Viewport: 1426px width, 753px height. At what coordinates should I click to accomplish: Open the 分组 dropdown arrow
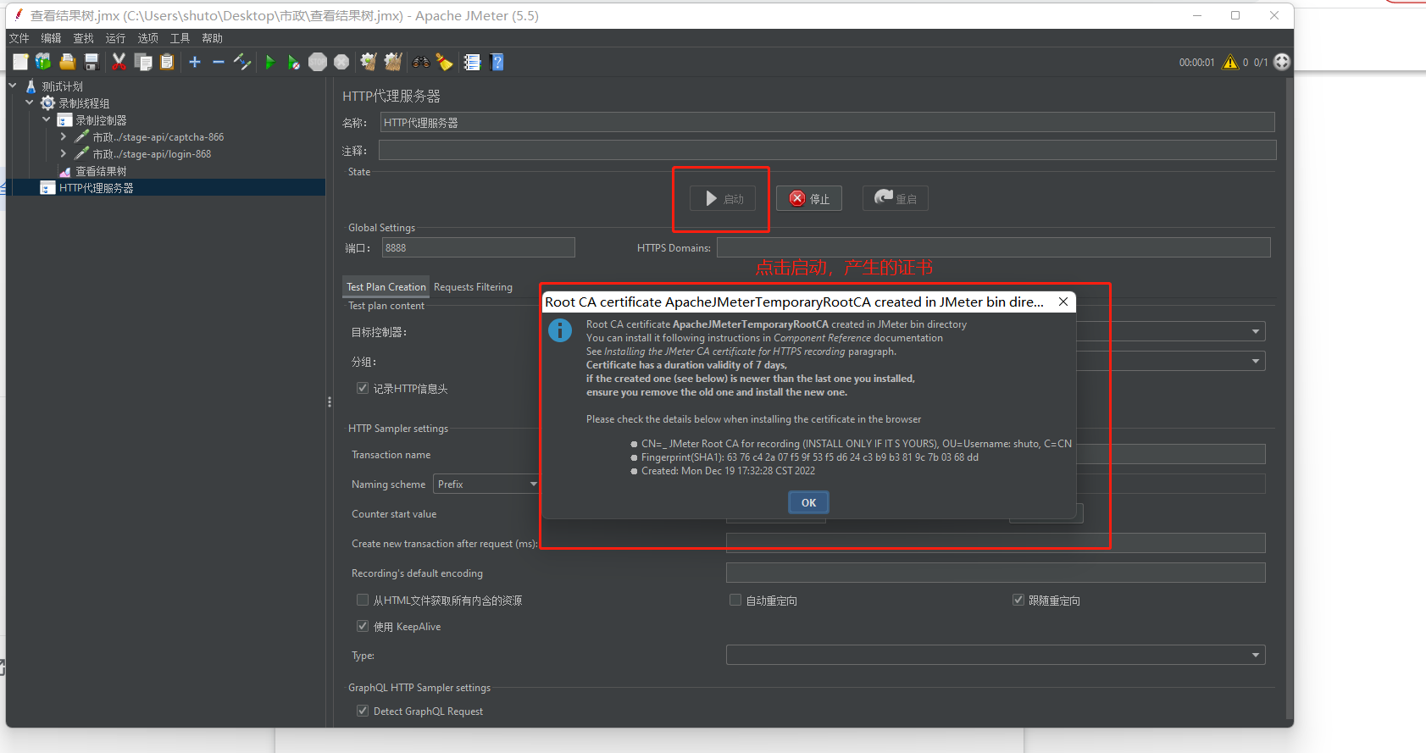[1256, 361]
